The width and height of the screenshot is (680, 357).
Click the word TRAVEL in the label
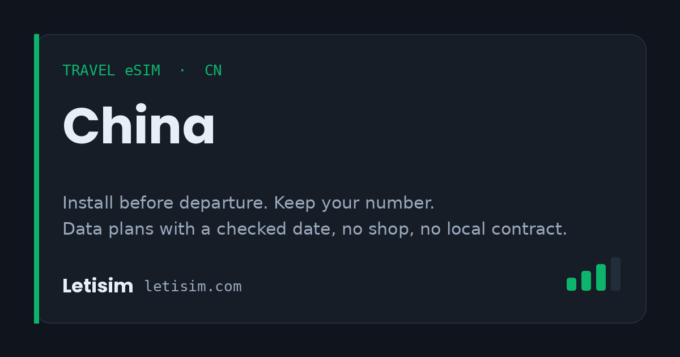[x=88, y=71]
